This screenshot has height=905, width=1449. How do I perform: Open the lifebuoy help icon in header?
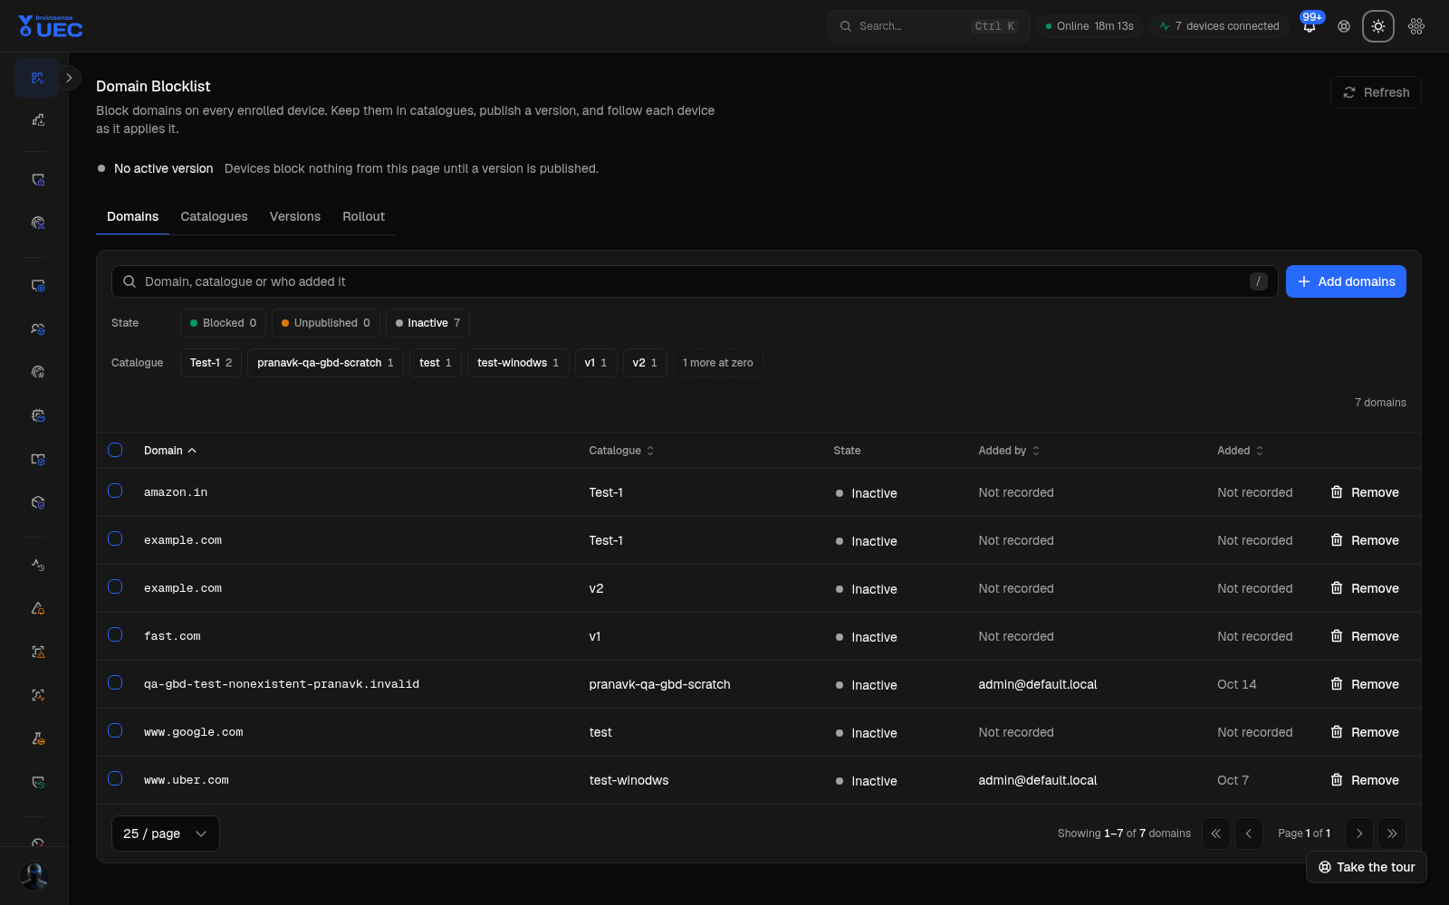(x=1344, y=26)
